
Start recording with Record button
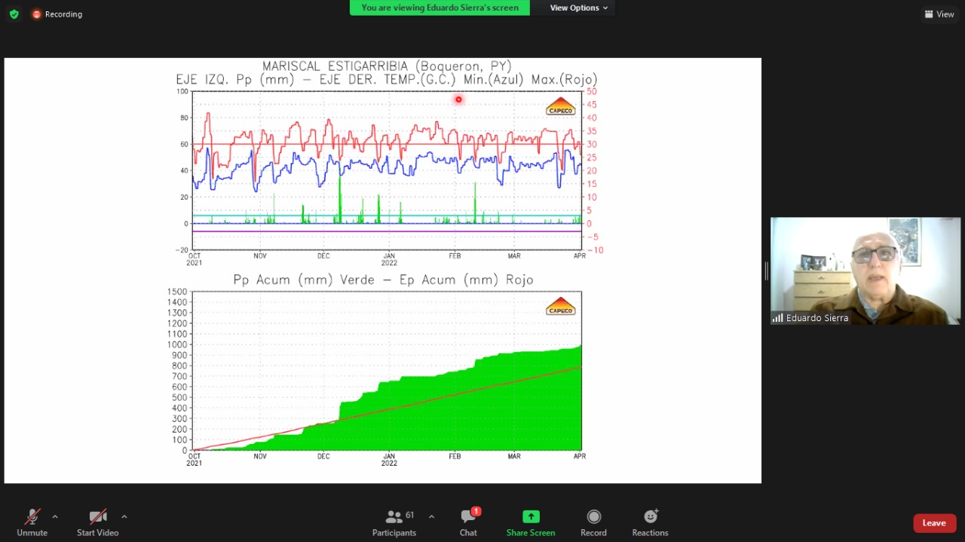(593, 522)
